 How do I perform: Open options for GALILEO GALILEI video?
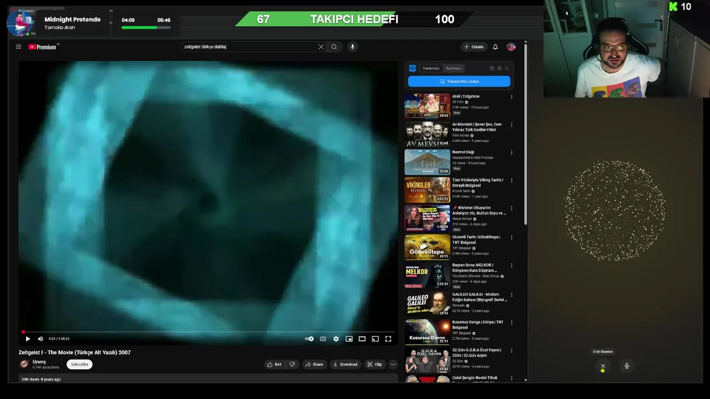(511, 295)
